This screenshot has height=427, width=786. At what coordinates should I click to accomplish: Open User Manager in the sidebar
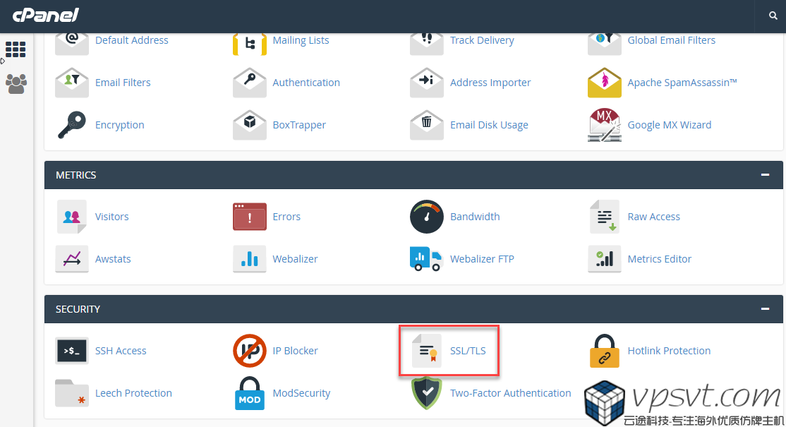pos(16,84)
